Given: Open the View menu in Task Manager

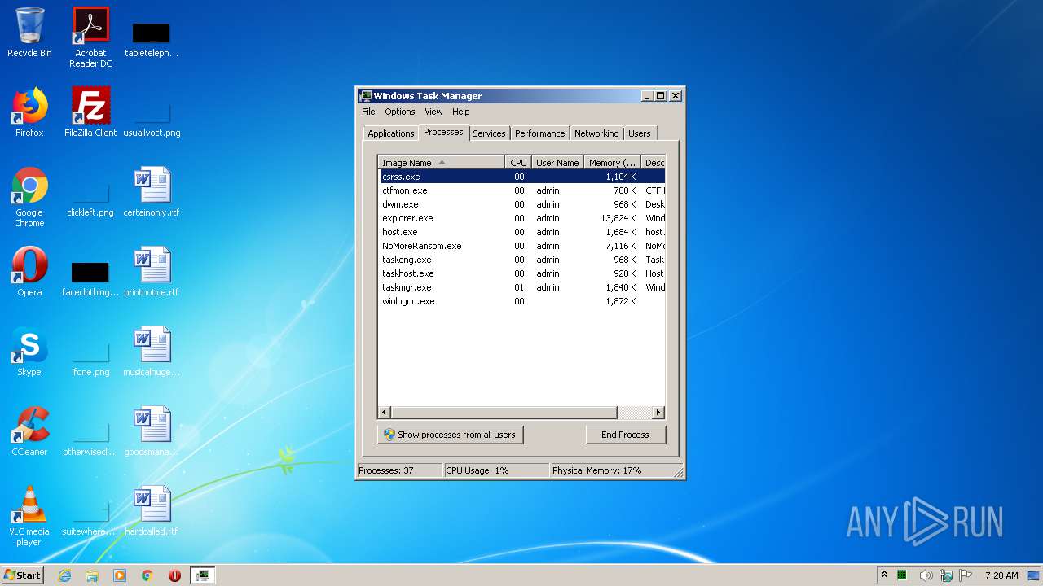Looking at the screenshot, I should (433, 112).
